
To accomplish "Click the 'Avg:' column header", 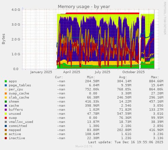I will tap(123, 77).
